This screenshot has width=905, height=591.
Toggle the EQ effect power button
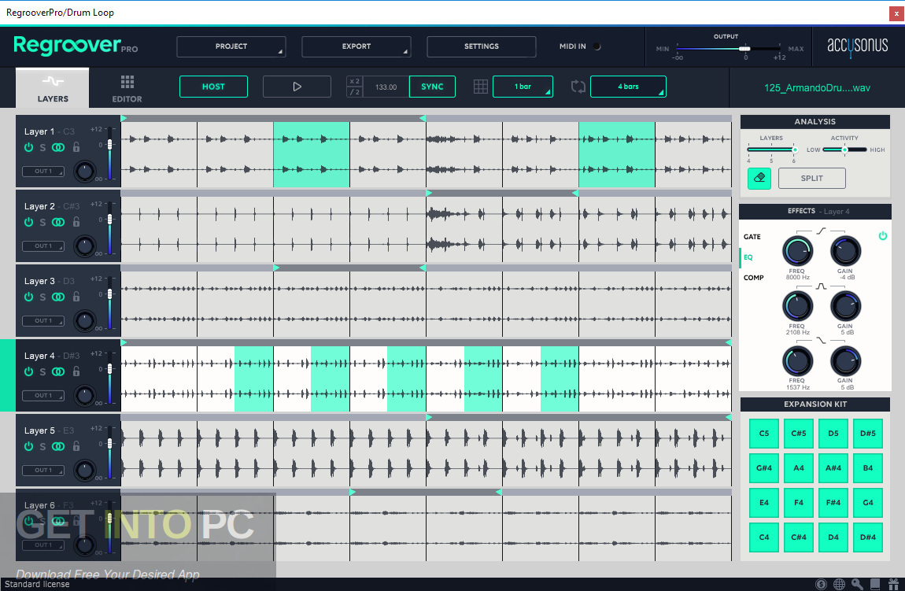tap(882, 235)
